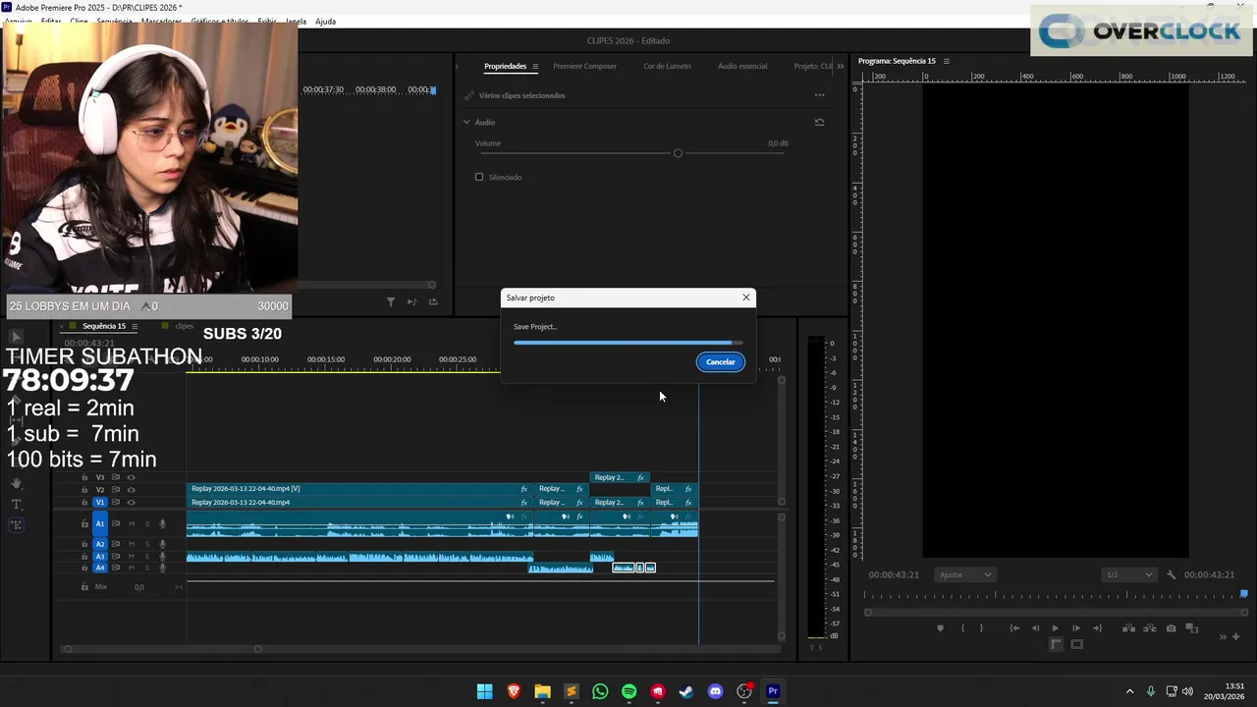The image size is (1257, 707).
Task: Expand the overflow panel tabs chevron
Action: click(840, 66)
